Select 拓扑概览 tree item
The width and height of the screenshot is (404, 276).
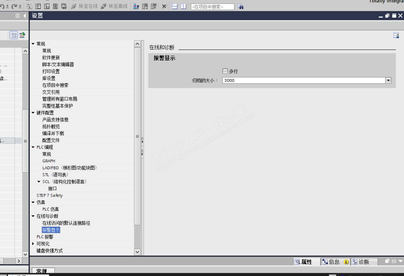tap(51, 127)
